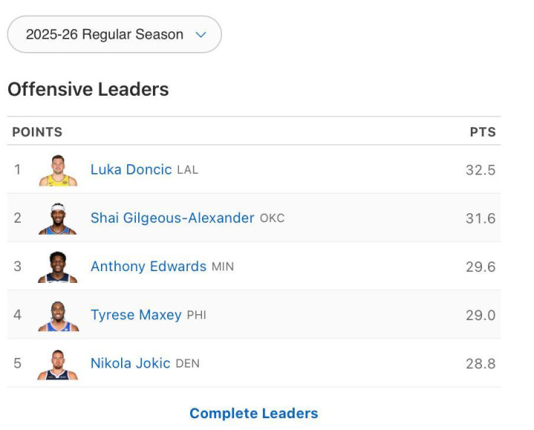Open Luka Doncic player link
The width and height of the screenshot is (534, 430).
point(131,169)
